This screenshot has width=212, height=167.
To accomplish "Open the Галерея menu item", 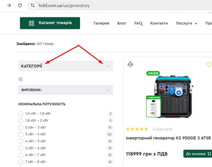I will tap(101, 23).
